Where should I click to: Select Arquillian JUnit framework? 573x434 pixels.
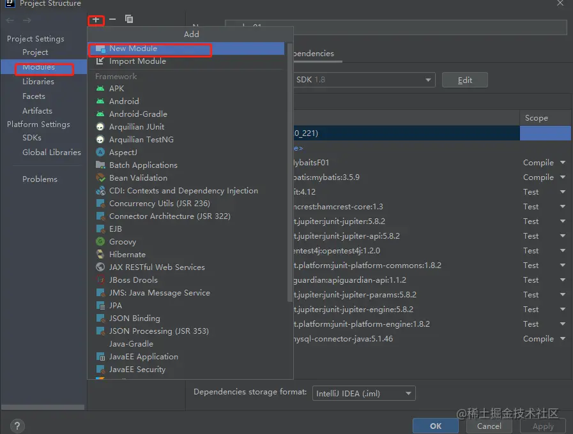187,126
